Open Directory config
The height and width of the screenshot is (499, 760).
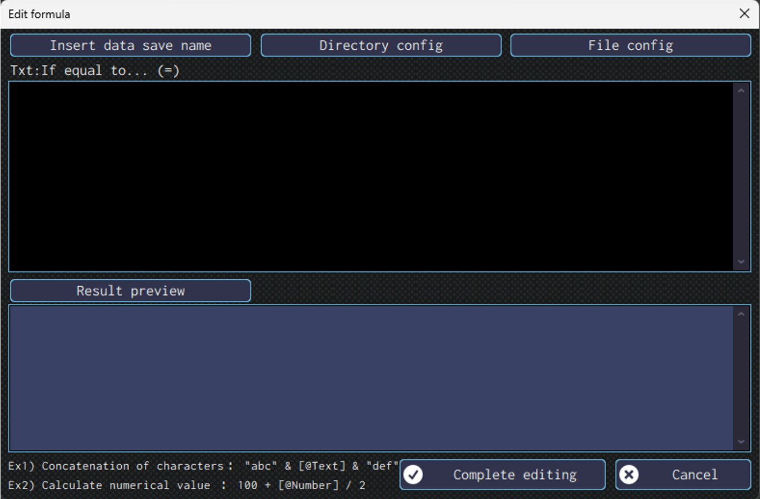(381, 46)
